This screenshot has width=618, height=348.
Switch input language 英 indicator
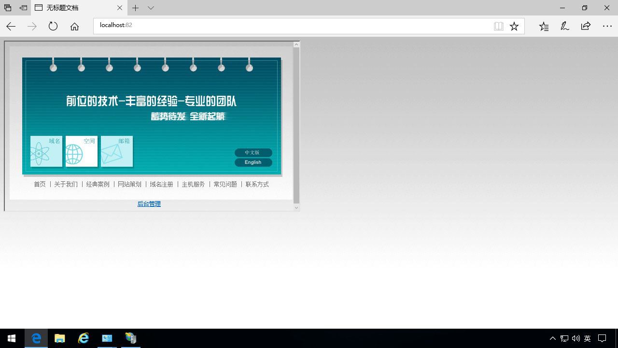click(587, 338)
